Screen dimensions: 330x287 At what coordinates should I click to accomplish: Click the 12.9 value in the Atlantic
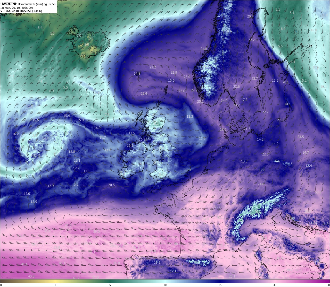[x=34, y=202]
